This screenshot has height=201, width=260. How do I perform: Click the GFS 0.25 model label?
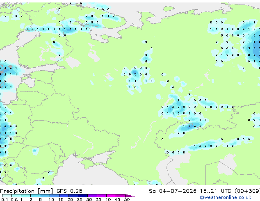click(x=69, y=191)
